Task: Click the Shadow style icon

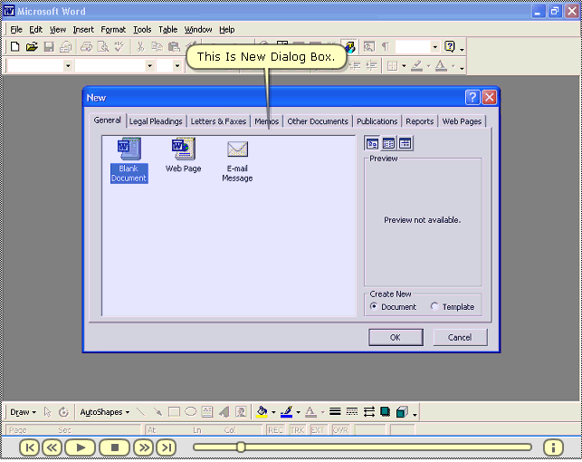Action: point(386,411)
